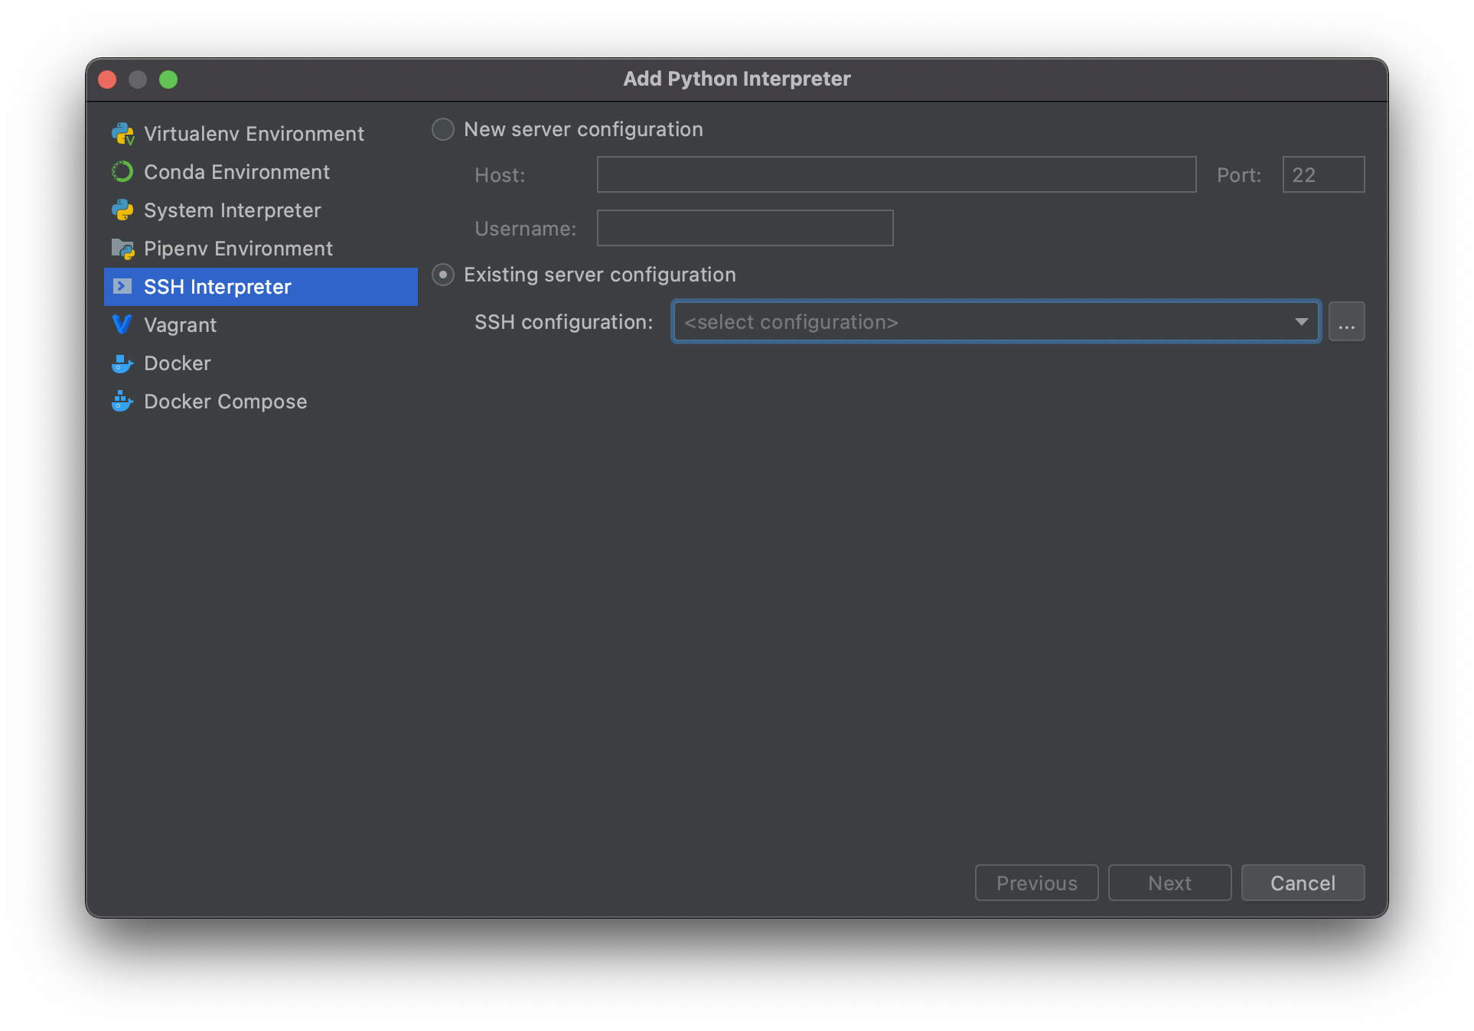Screen dimensions: 1474x1031
Task: Click the Docker icon
Action: pos(123,363)
